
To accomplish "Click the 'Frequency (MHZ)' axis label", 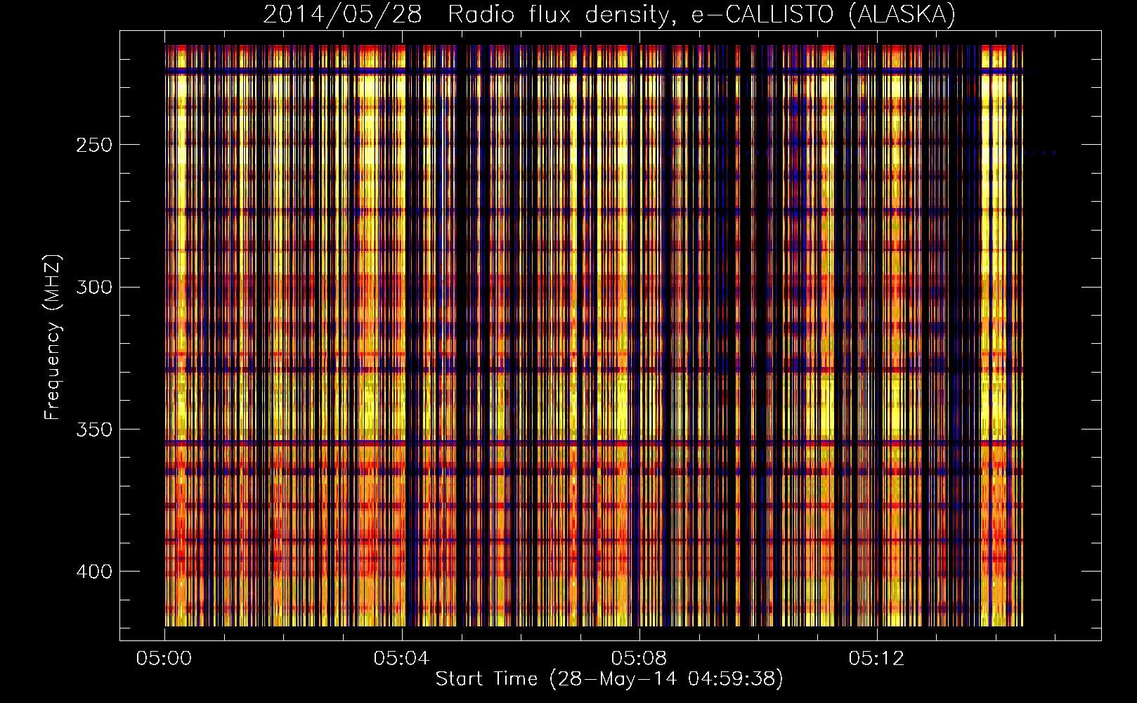I will click(53, 337).
